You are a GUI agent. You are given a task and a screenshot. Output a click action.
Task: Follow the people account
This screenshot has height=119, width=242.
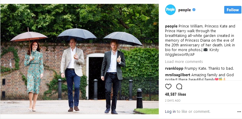[x=233, y=10]
